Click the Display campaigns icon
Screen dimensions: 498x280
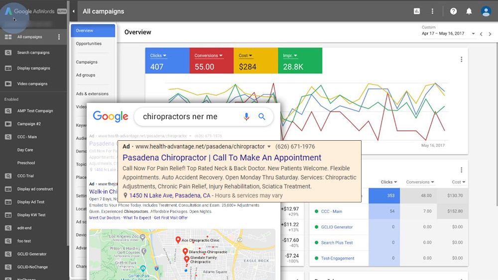[x=8, y=68]
